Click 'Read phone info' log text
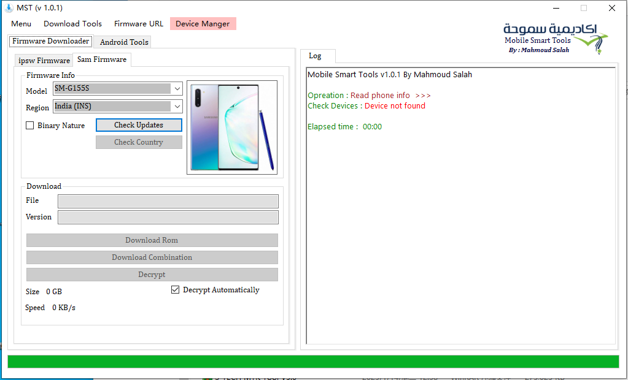Viewport: 628px width, 380px height. click(380, 96)
